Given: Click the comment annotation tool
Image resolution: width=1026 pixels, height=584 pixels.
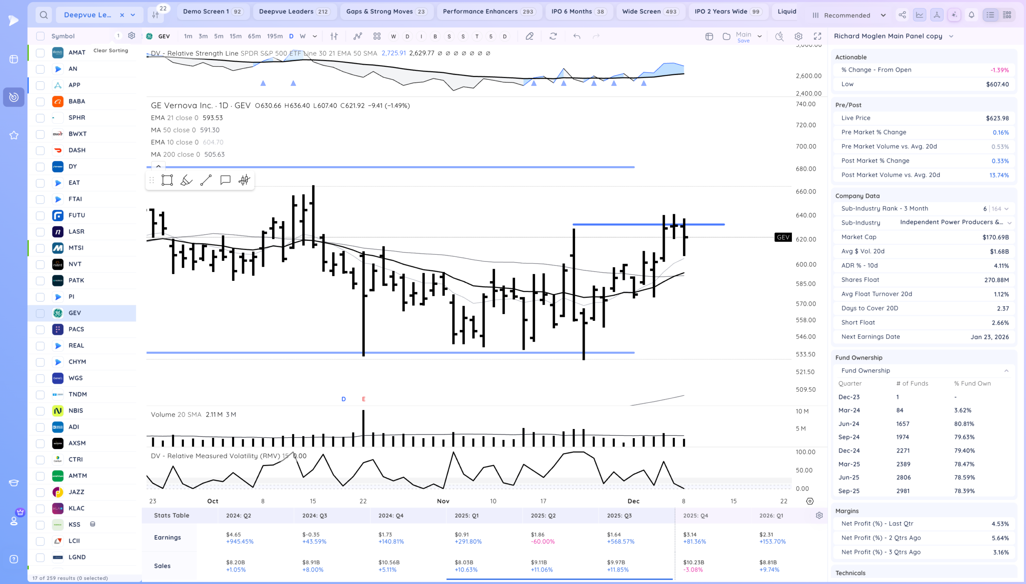Looking at the screenshot, I should click(225, 180).
